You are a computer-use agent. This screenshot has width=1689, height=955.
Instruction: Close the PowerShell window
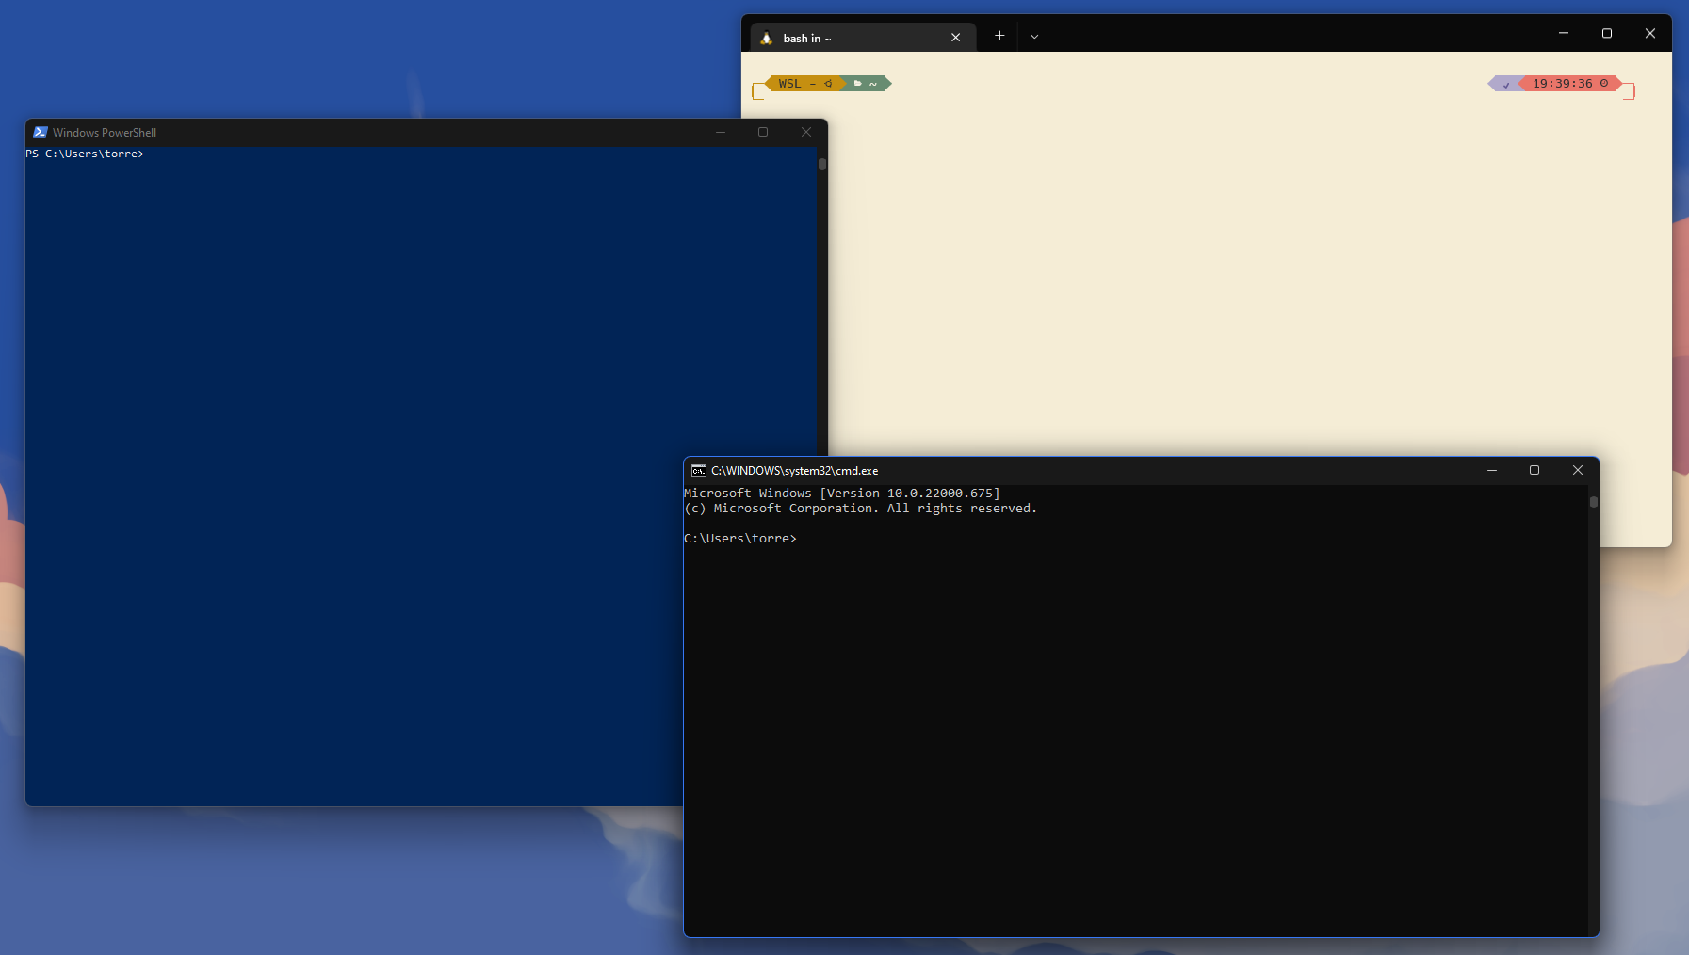[x=806, y=132]
